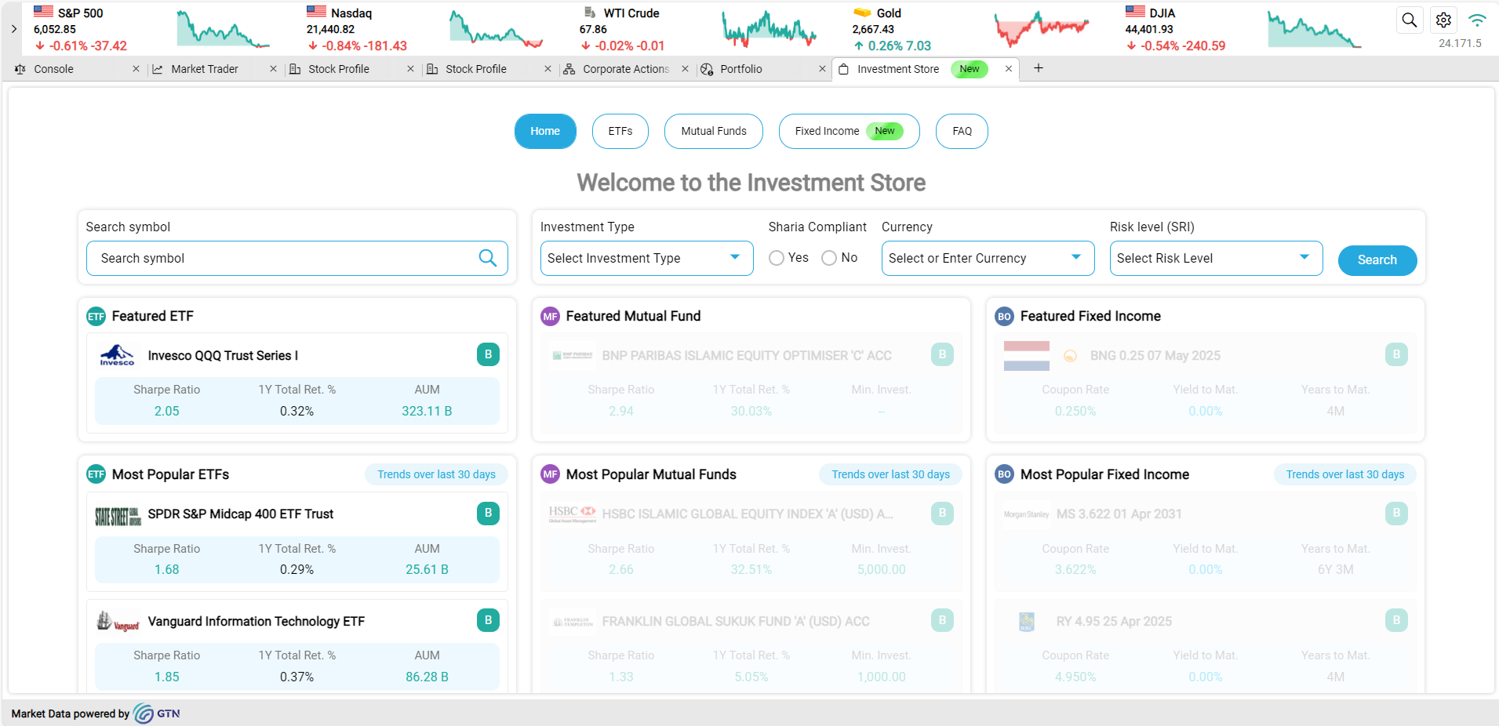Click Trends link for Fixed Income
This screenshot has width=1499, height=726.
pos(1345,474)
